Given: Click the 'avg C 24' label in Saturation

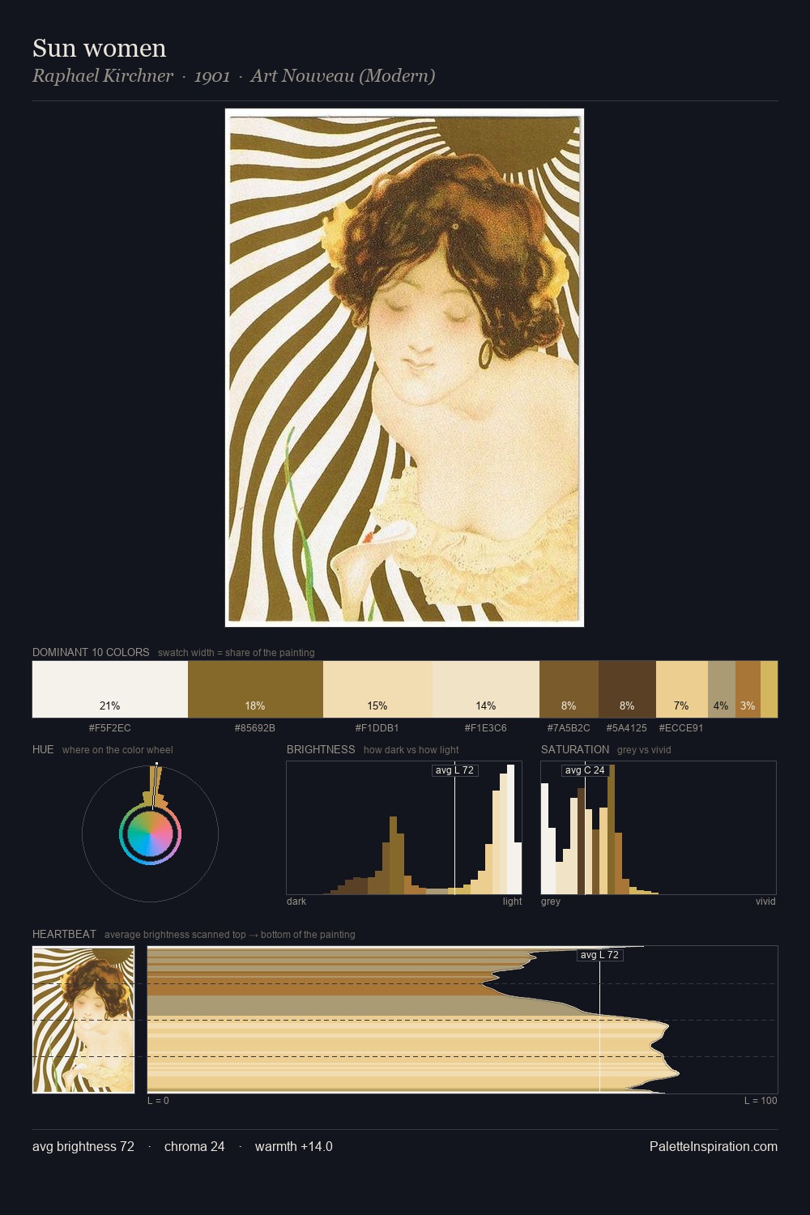Looking at the screenshot, I should [586, 770].
